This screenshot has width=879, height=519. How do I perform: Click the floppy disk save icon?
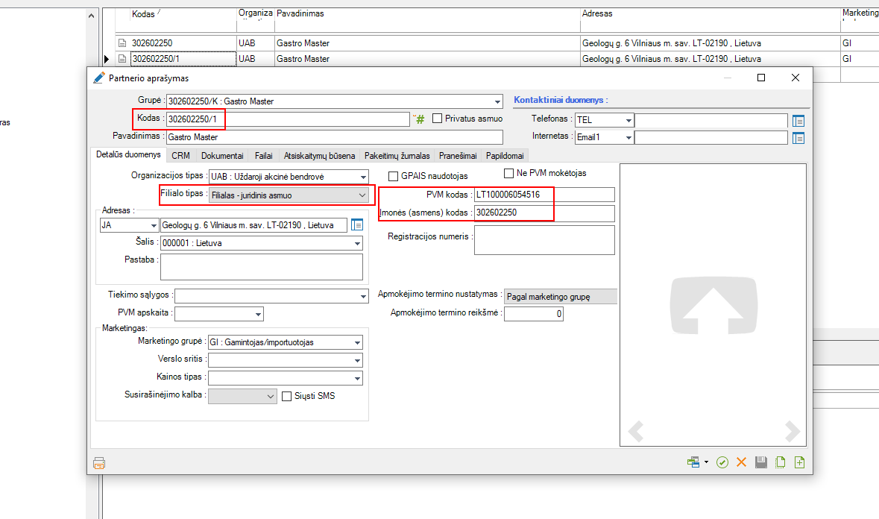point(761,462)
